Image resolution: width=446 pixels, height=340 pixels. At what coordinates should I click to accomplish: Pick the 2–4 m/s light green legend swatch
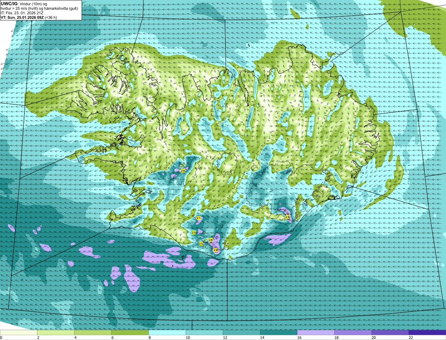(x=56, y=333)
